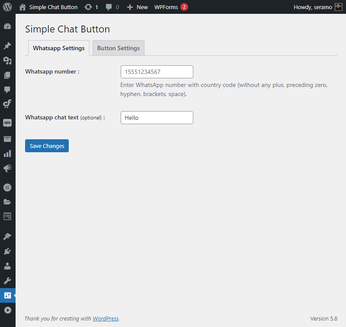This screenshot has width=346, height=327.
Task: Select the Whatsapp Settings tab
Action: (59, 48)
